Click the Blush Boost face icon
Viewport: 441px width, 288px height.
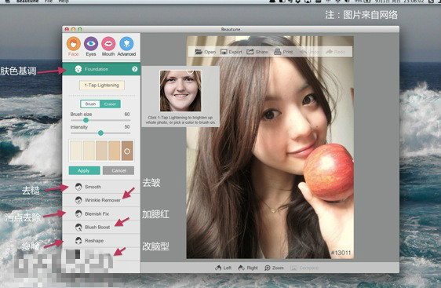pos(78,227)
